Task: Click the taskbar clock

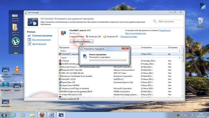Action: (x=201, y=115)
